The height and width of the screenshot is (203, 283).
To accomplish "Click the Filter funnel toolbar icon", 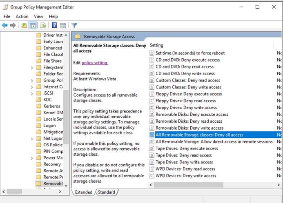I will (x=74, y=25).
